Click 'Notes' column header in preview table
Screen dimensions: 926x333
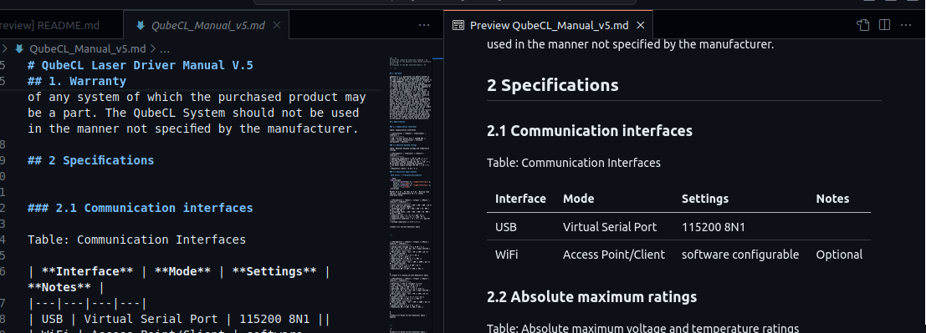[x=832, y=199]
